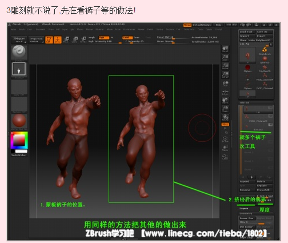
Task: Click the Append subtool button
Action: point(247,181)
